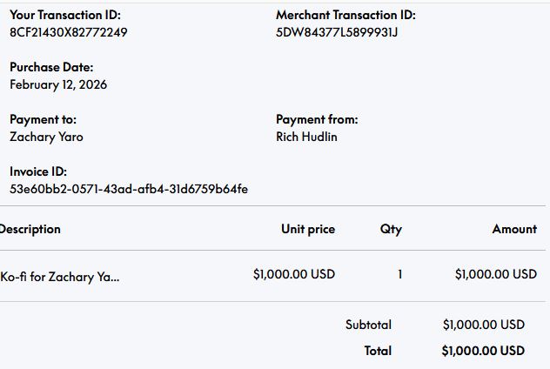The image size is (550, 369).
Task: Click payee name Zachary Yaro
Action: [x=46, y=137]
